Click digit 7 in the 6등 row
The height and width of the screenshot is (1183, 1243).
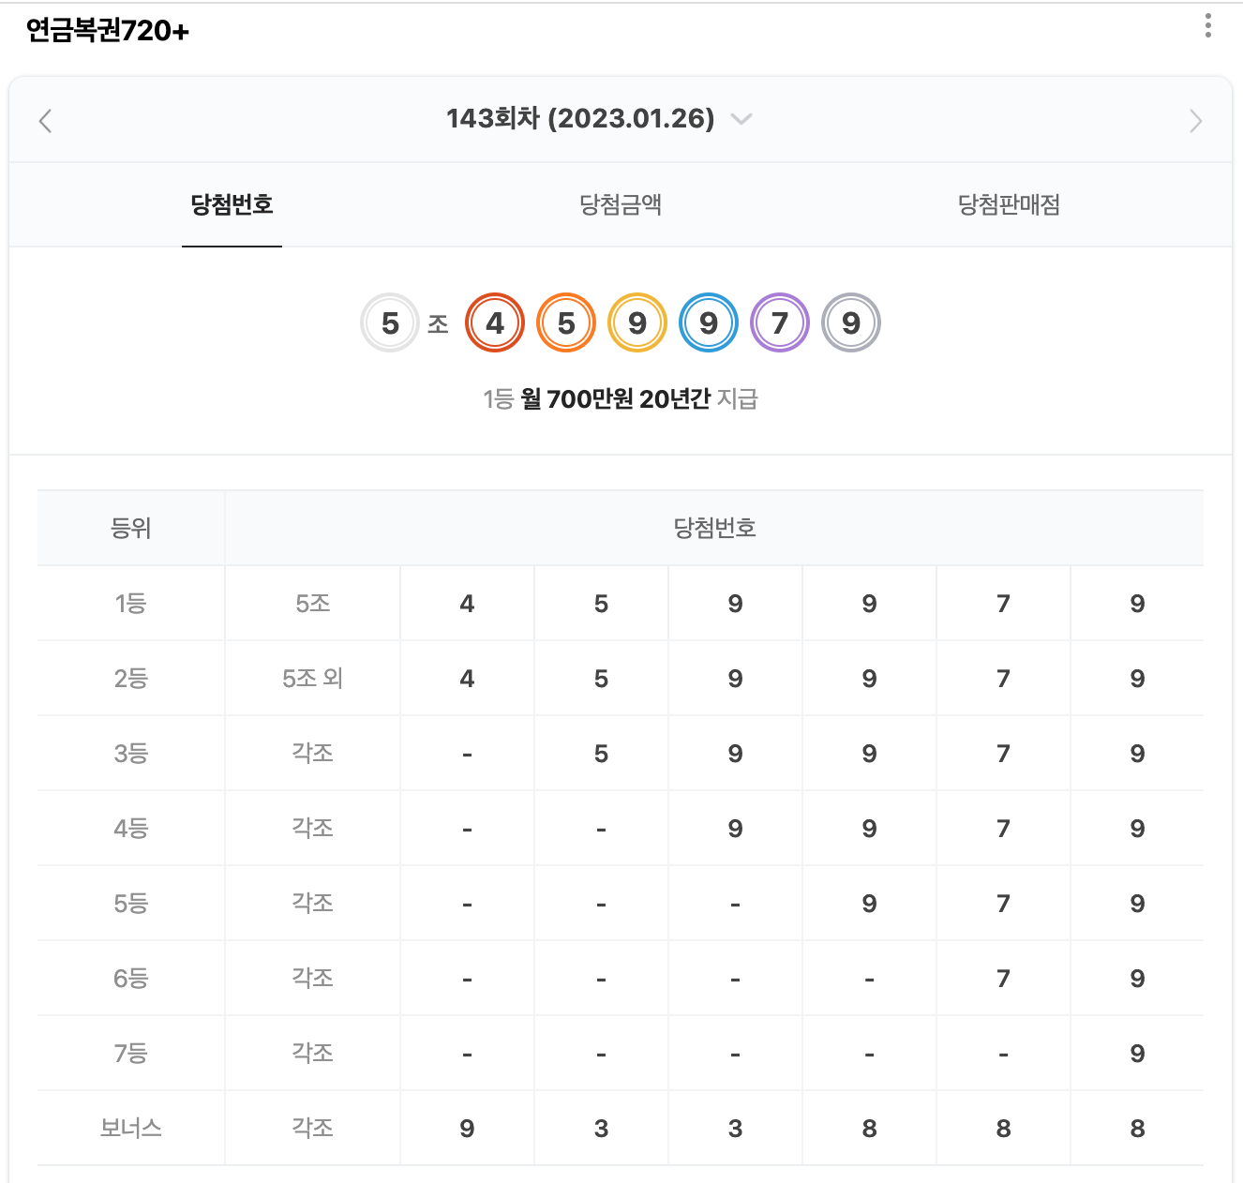coord(1003,978)
